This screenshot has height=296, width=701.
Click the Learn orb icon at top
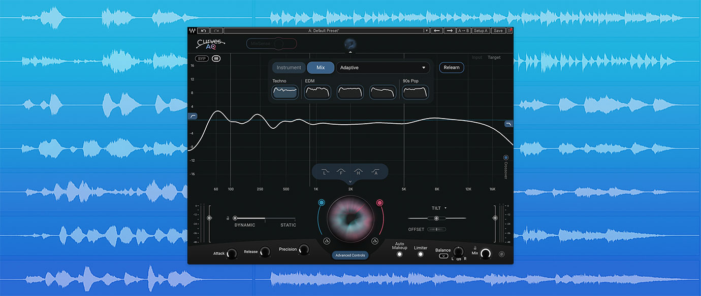pyautogui.click(x=350, y=44)
